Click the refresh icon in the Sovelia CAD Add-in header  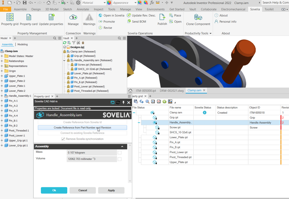pos(118,102)
